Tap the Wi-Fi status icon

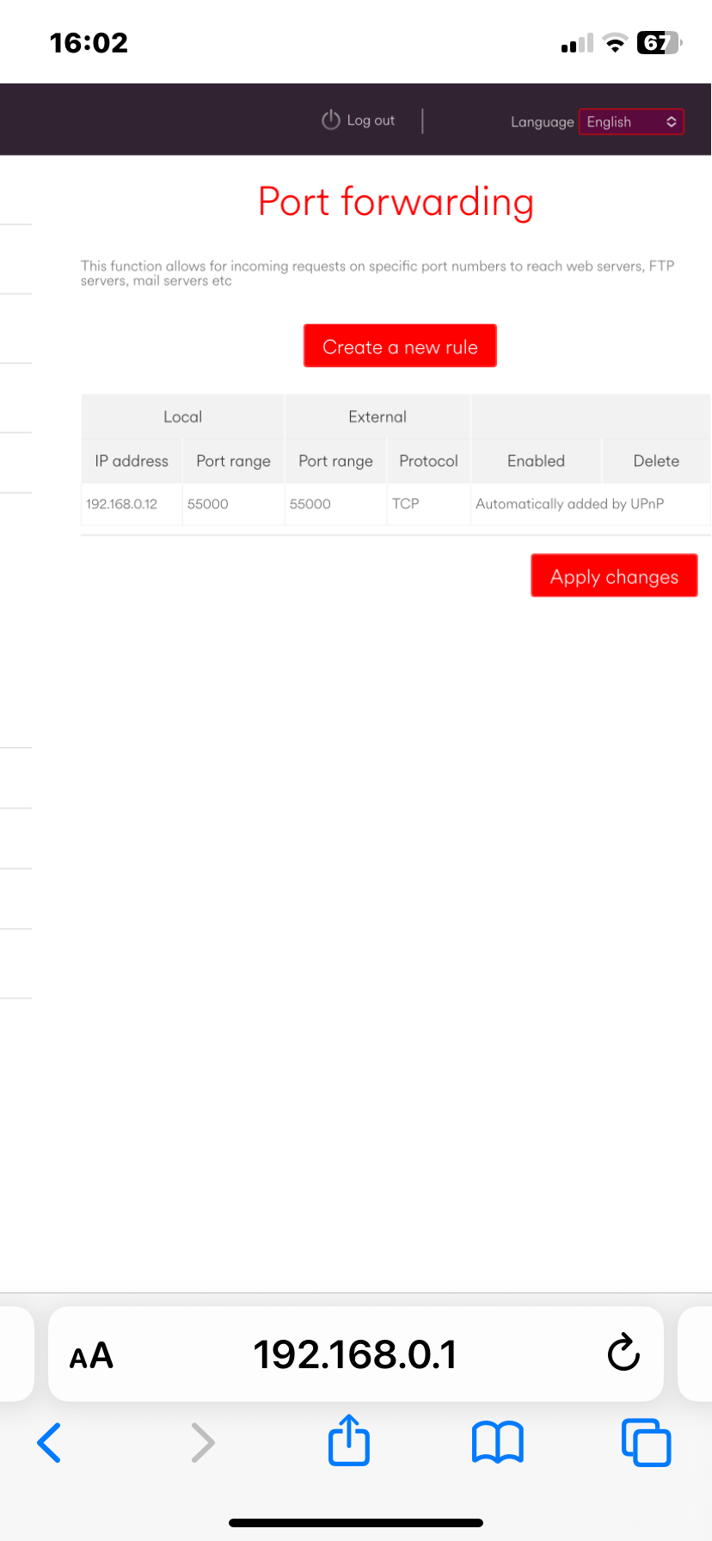tap(615, 43)
